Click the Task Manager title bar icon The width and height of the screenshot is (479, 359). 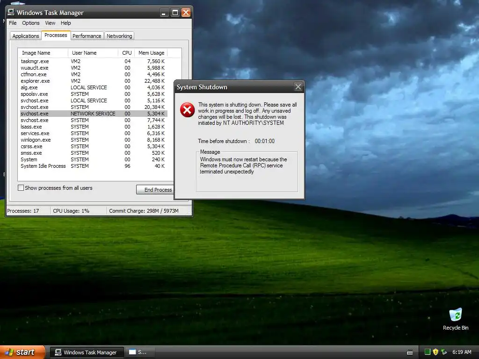pyautogui.click(x=11, y=12)
